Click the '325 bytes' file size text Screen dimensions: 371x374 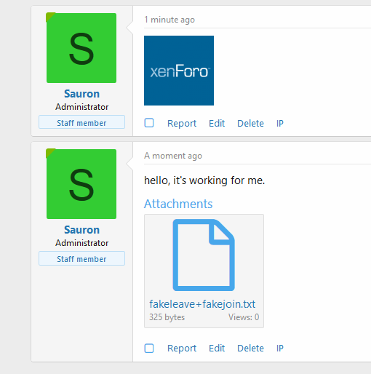coord(167,317)
